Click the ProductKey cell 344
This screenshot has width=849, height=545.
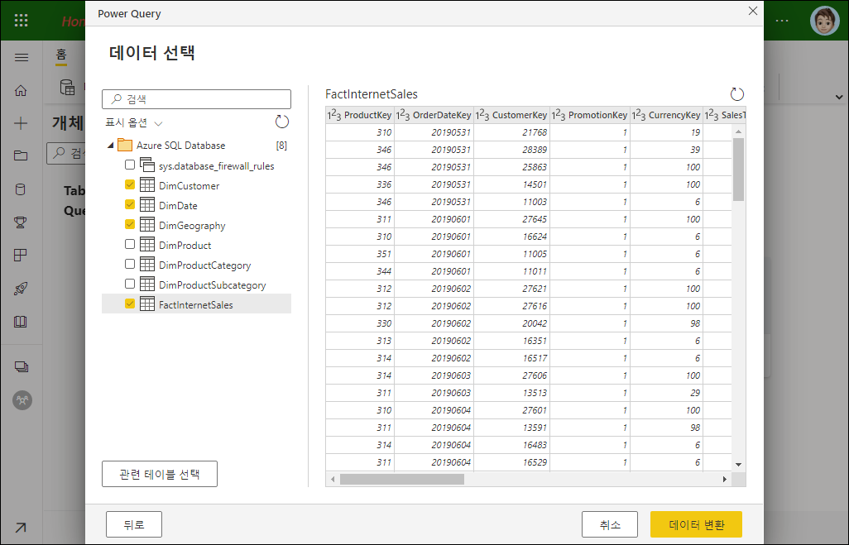360,271
